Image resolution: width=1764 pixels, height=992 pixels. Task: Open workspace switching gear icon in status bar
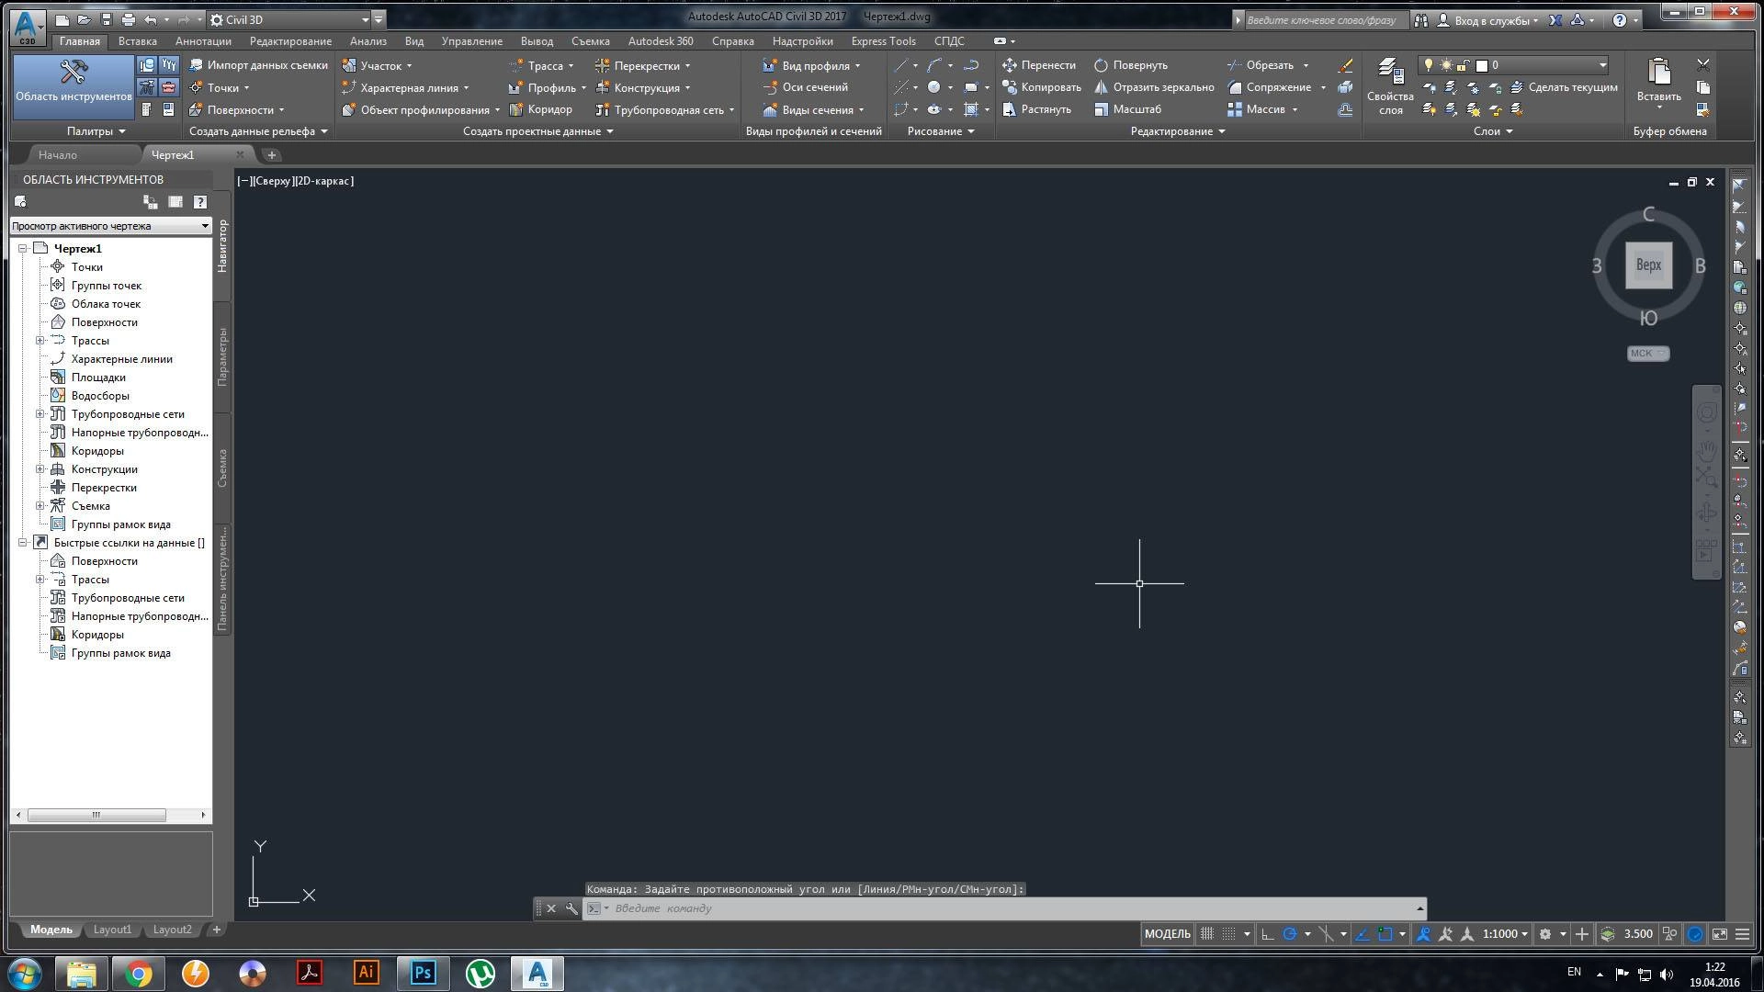[x=1545, y=934]
